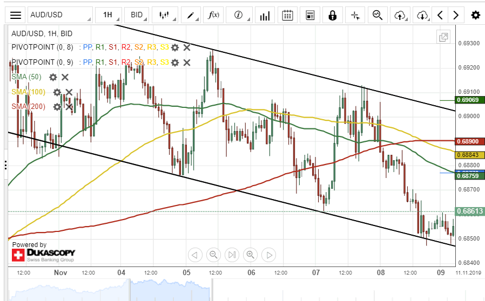The height and width of the screenshot is (301, 485).
Task: Open the cloud upload save menu
Action: point(400,15)
